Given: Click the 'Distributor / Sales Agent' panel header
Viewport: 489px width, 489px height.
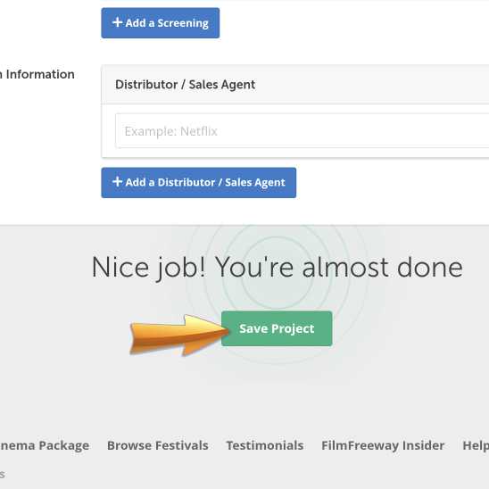Looking at the screenshot, I should coord(295,84).
